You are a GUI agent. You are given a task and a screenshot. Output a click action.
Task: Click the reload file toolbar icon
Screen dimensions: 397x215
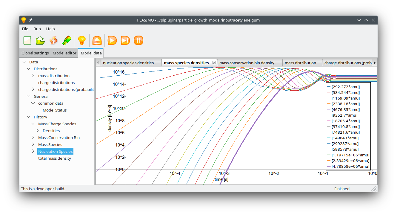click(x=53, y=40)
